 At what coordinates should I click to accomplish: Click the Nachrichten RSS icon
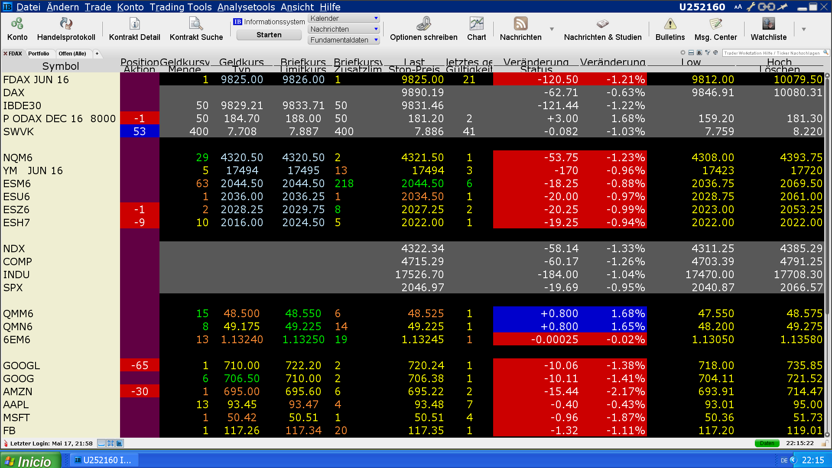point(520,24)
